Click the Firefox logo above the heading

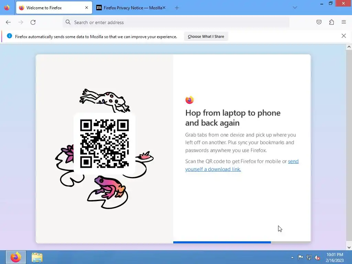click(189, 100)
